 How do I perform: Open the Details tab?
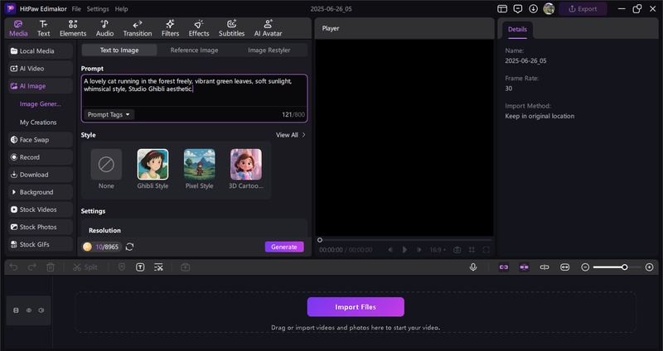[x=517, y=30]
